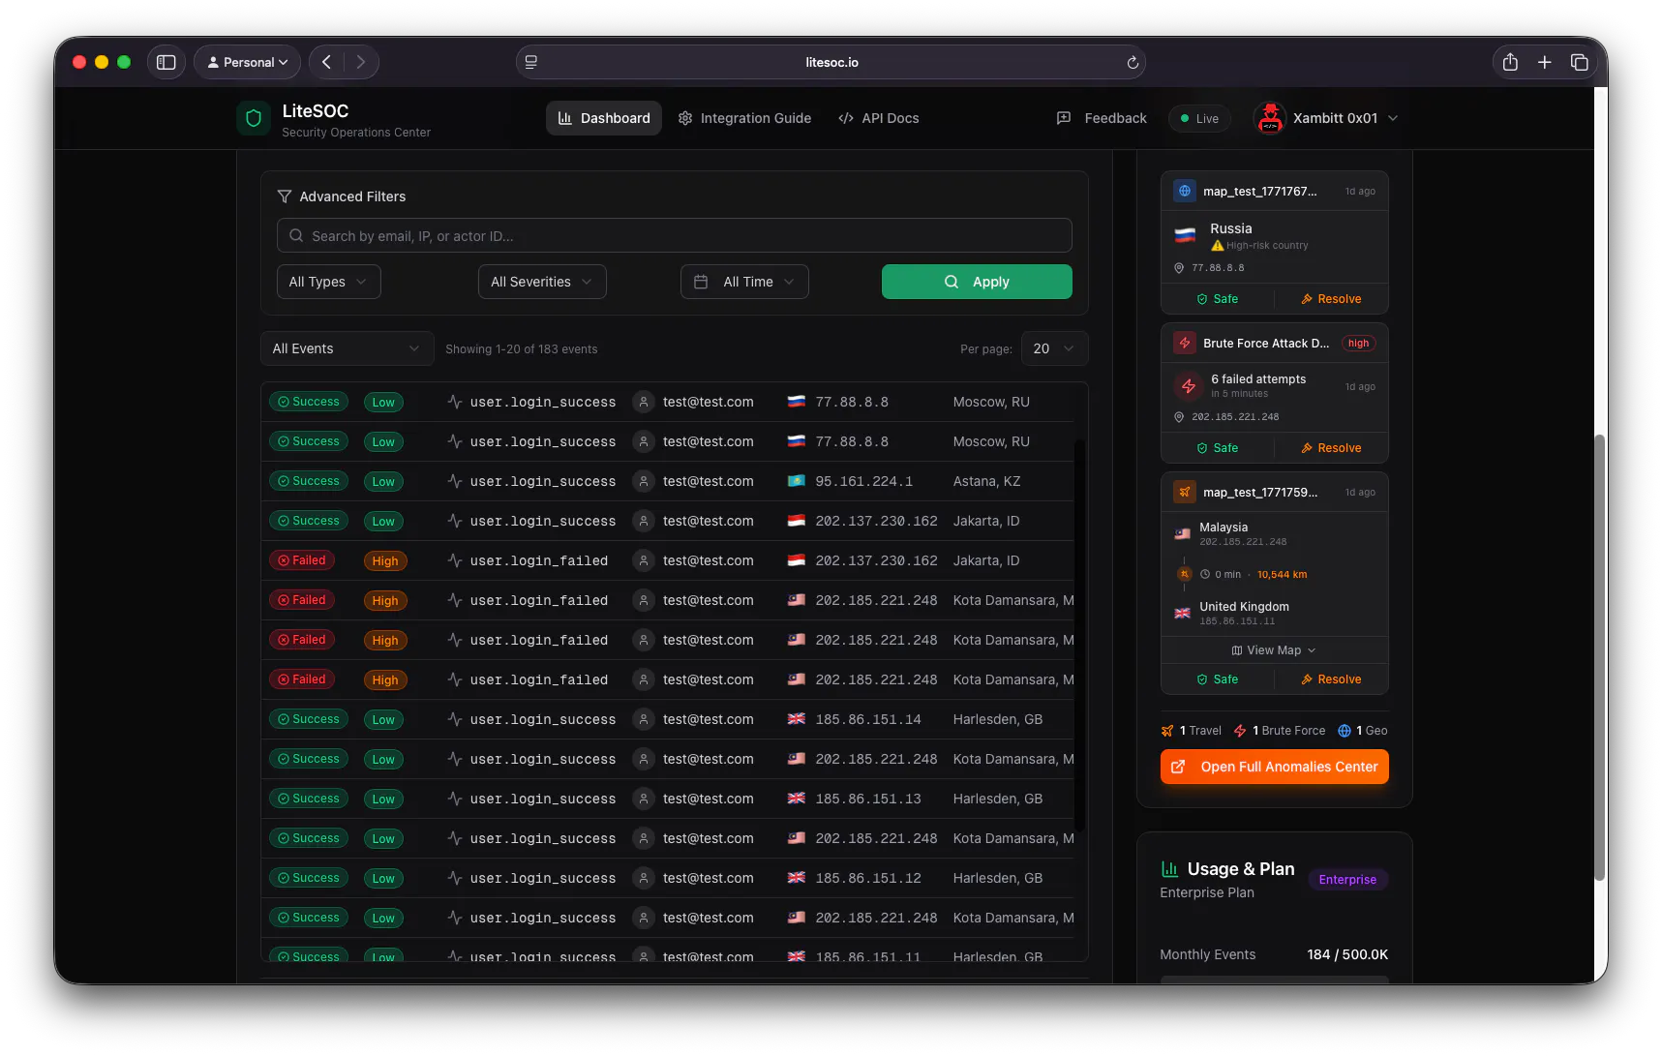Click the 10,544 km distance text
Viewport: 1662px width, 1056px height.
click(x=1282, y=575)
